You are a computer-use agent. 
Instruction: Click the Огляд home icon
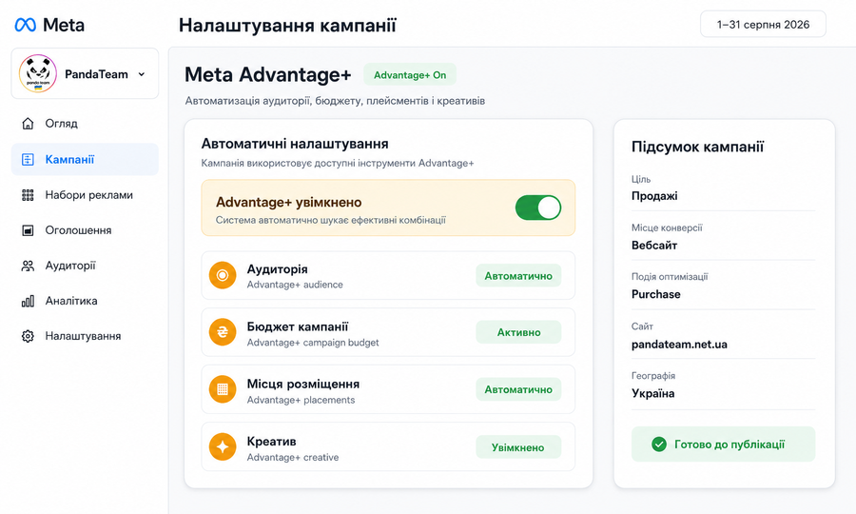coord(28,124)
